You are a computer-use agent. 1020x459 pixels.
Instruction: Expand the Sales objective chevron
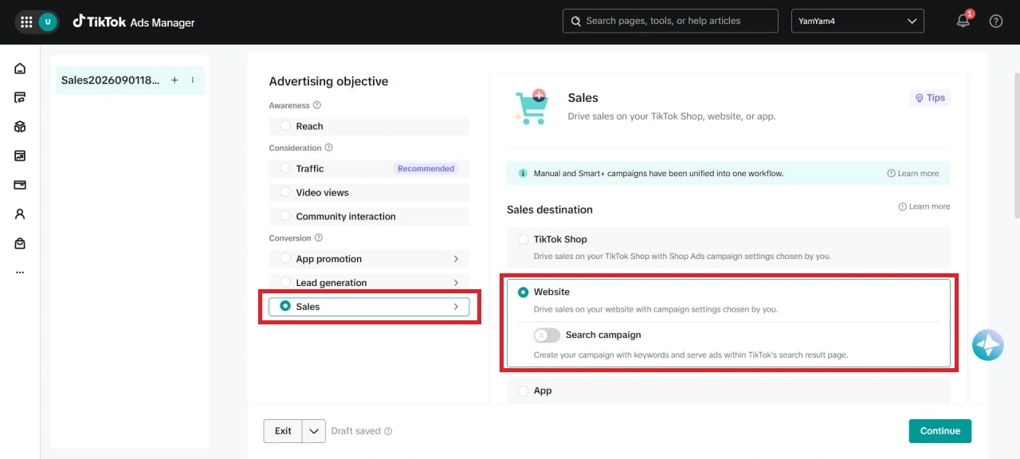pyautogui.click(x=456, y=307)
